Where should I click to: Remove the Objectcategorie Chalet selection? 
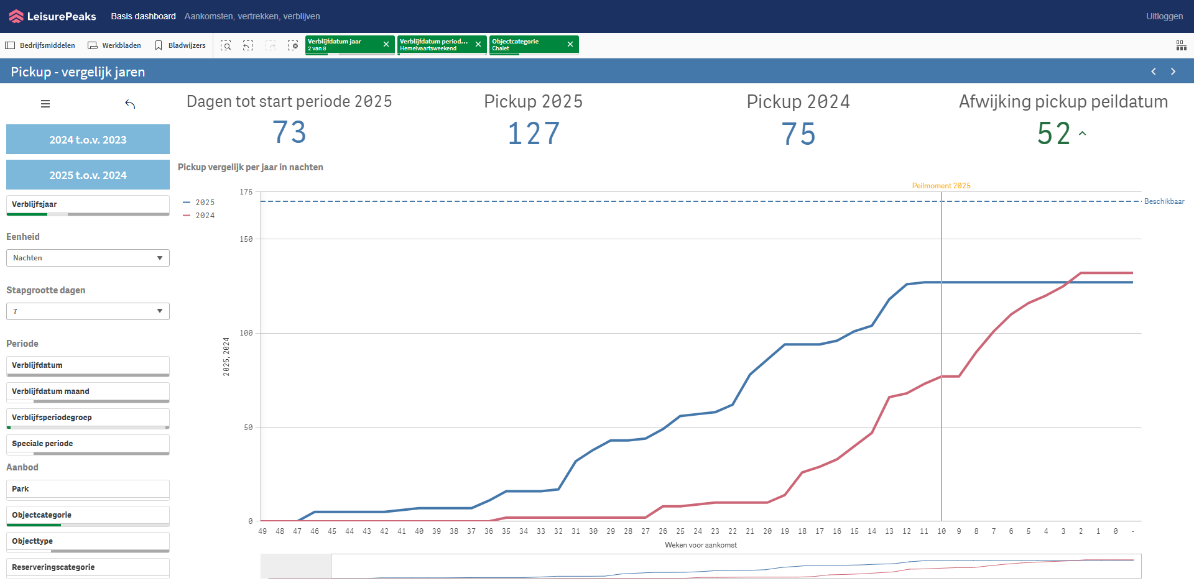(570, 44)
